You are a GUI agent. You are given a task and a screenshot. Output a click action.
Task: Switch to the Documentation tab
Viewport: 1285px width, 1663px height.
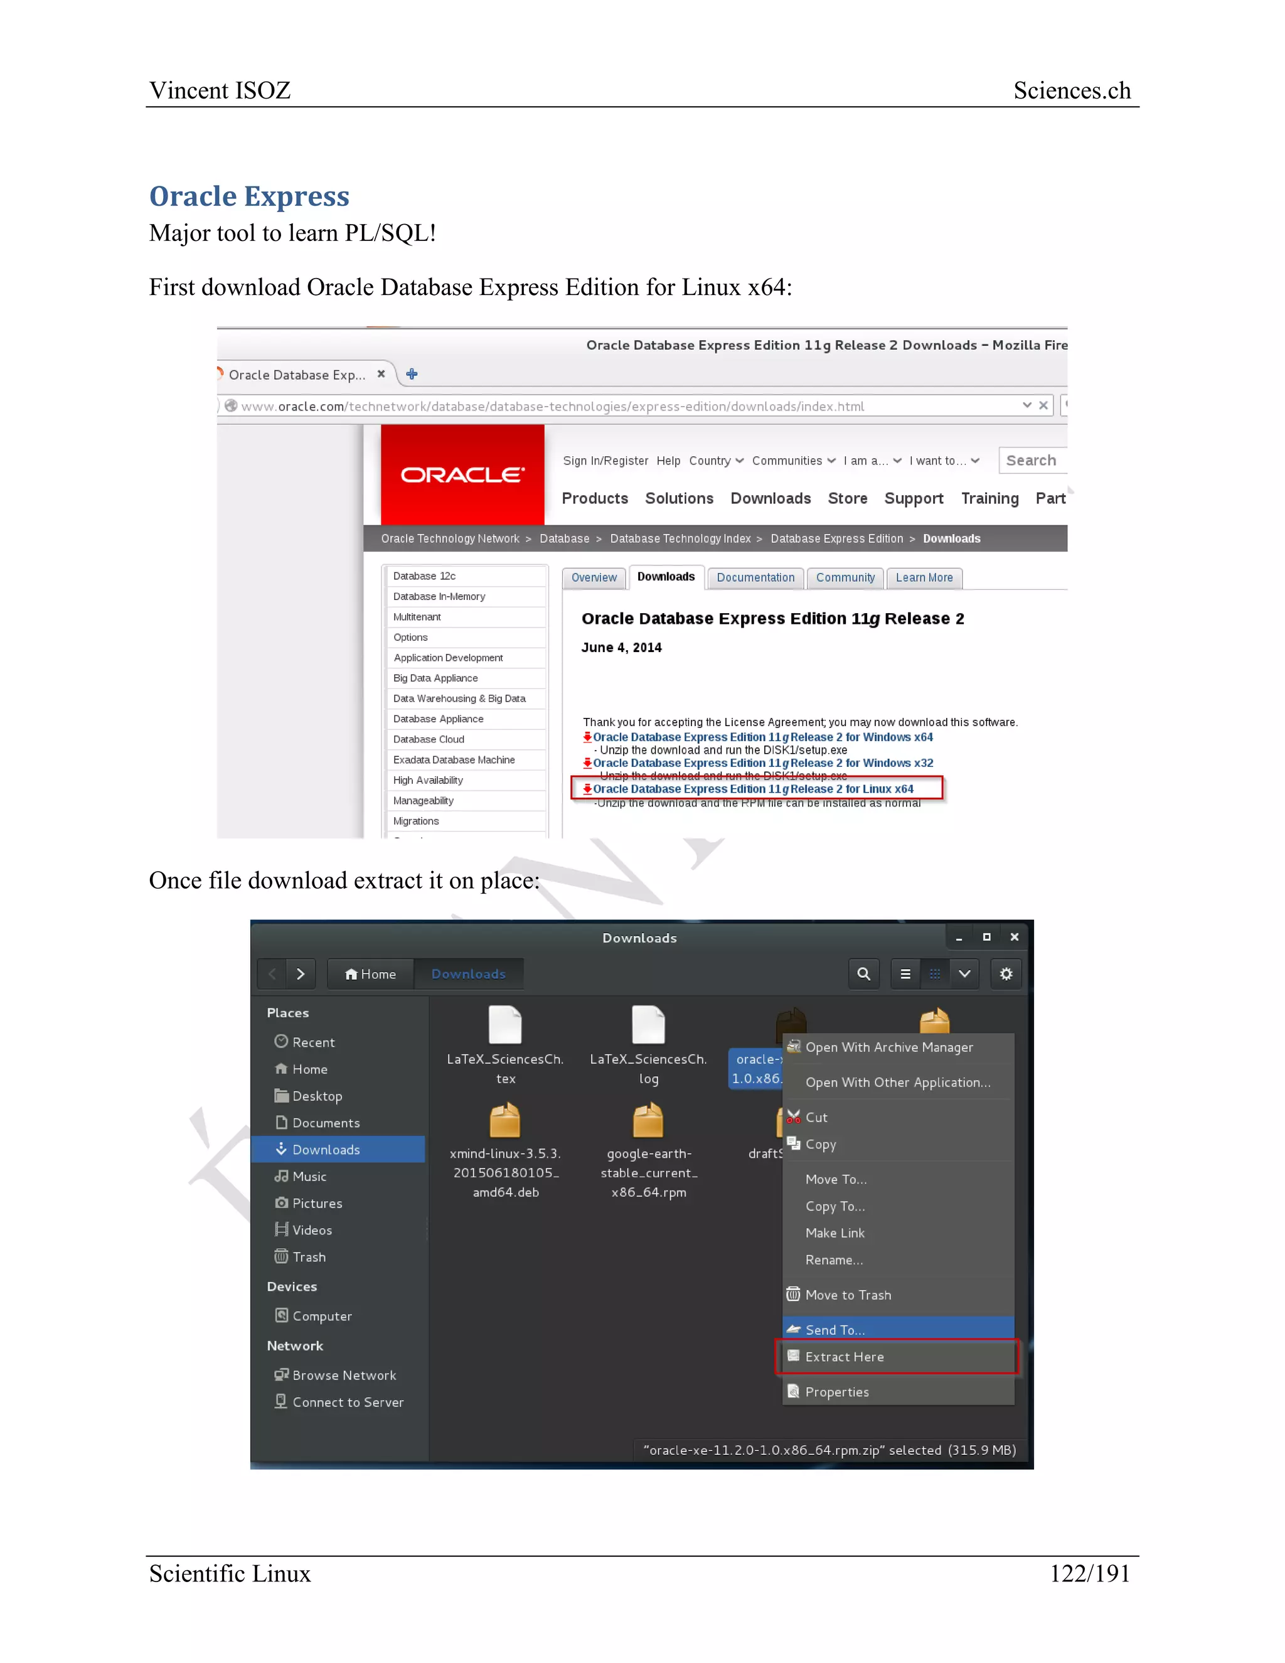click(755, 578)
